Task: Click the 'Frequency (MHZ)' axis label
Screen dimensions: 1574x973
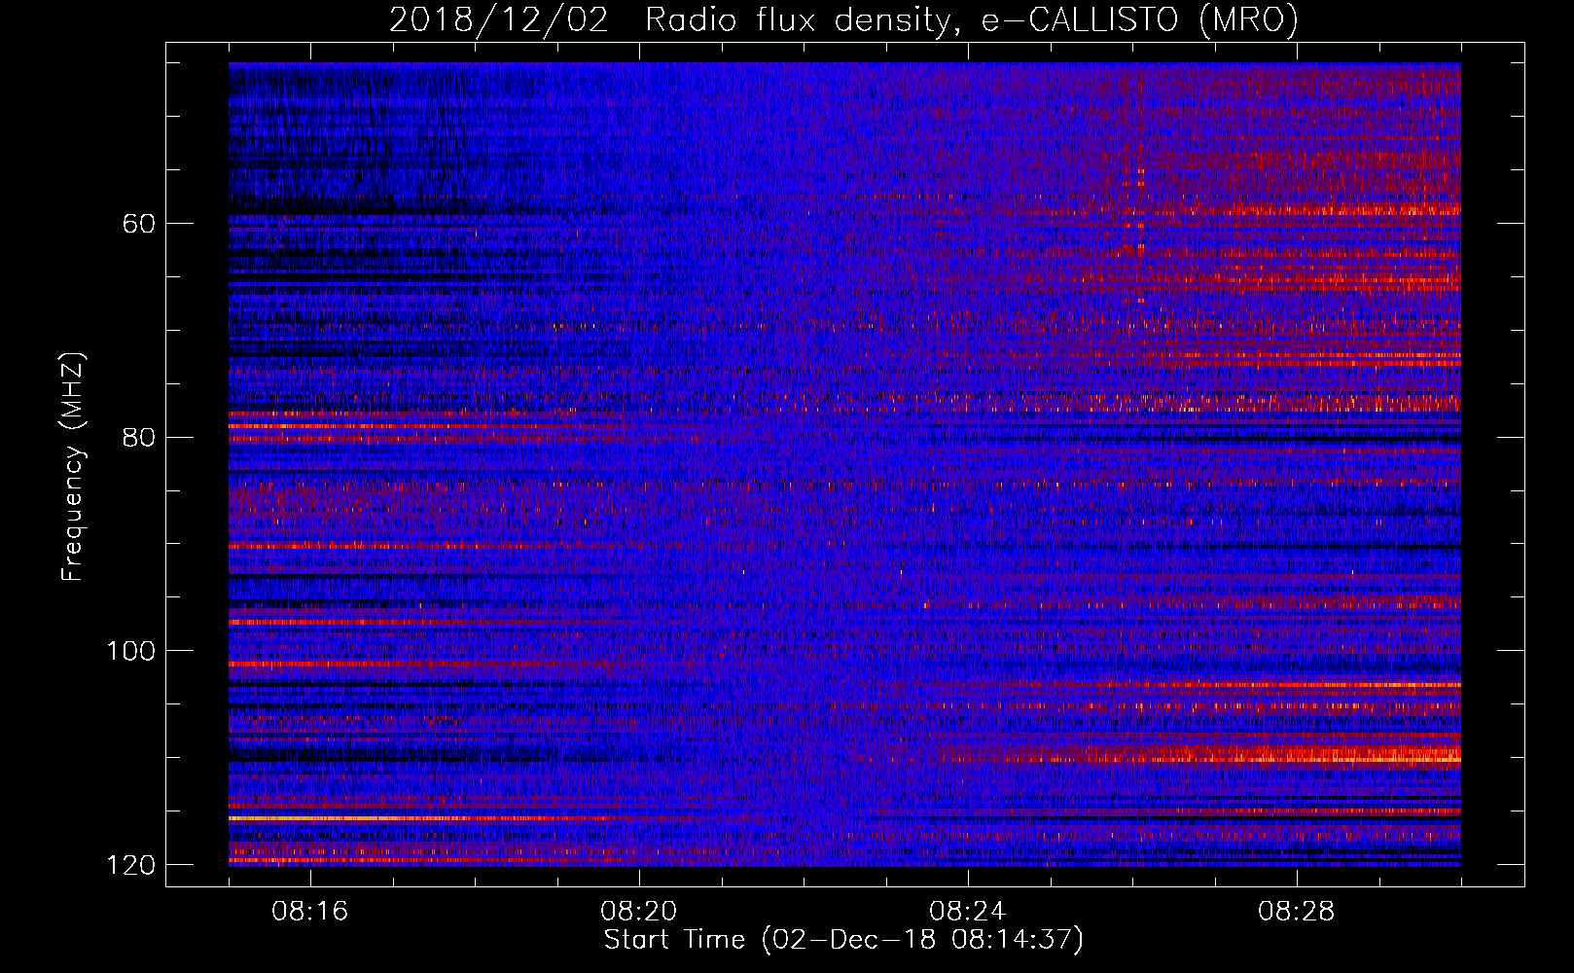Action: coord(73,467)
